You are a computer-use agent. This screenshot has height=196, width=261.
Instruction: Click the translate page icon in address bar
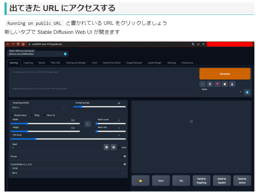(193, 44)
